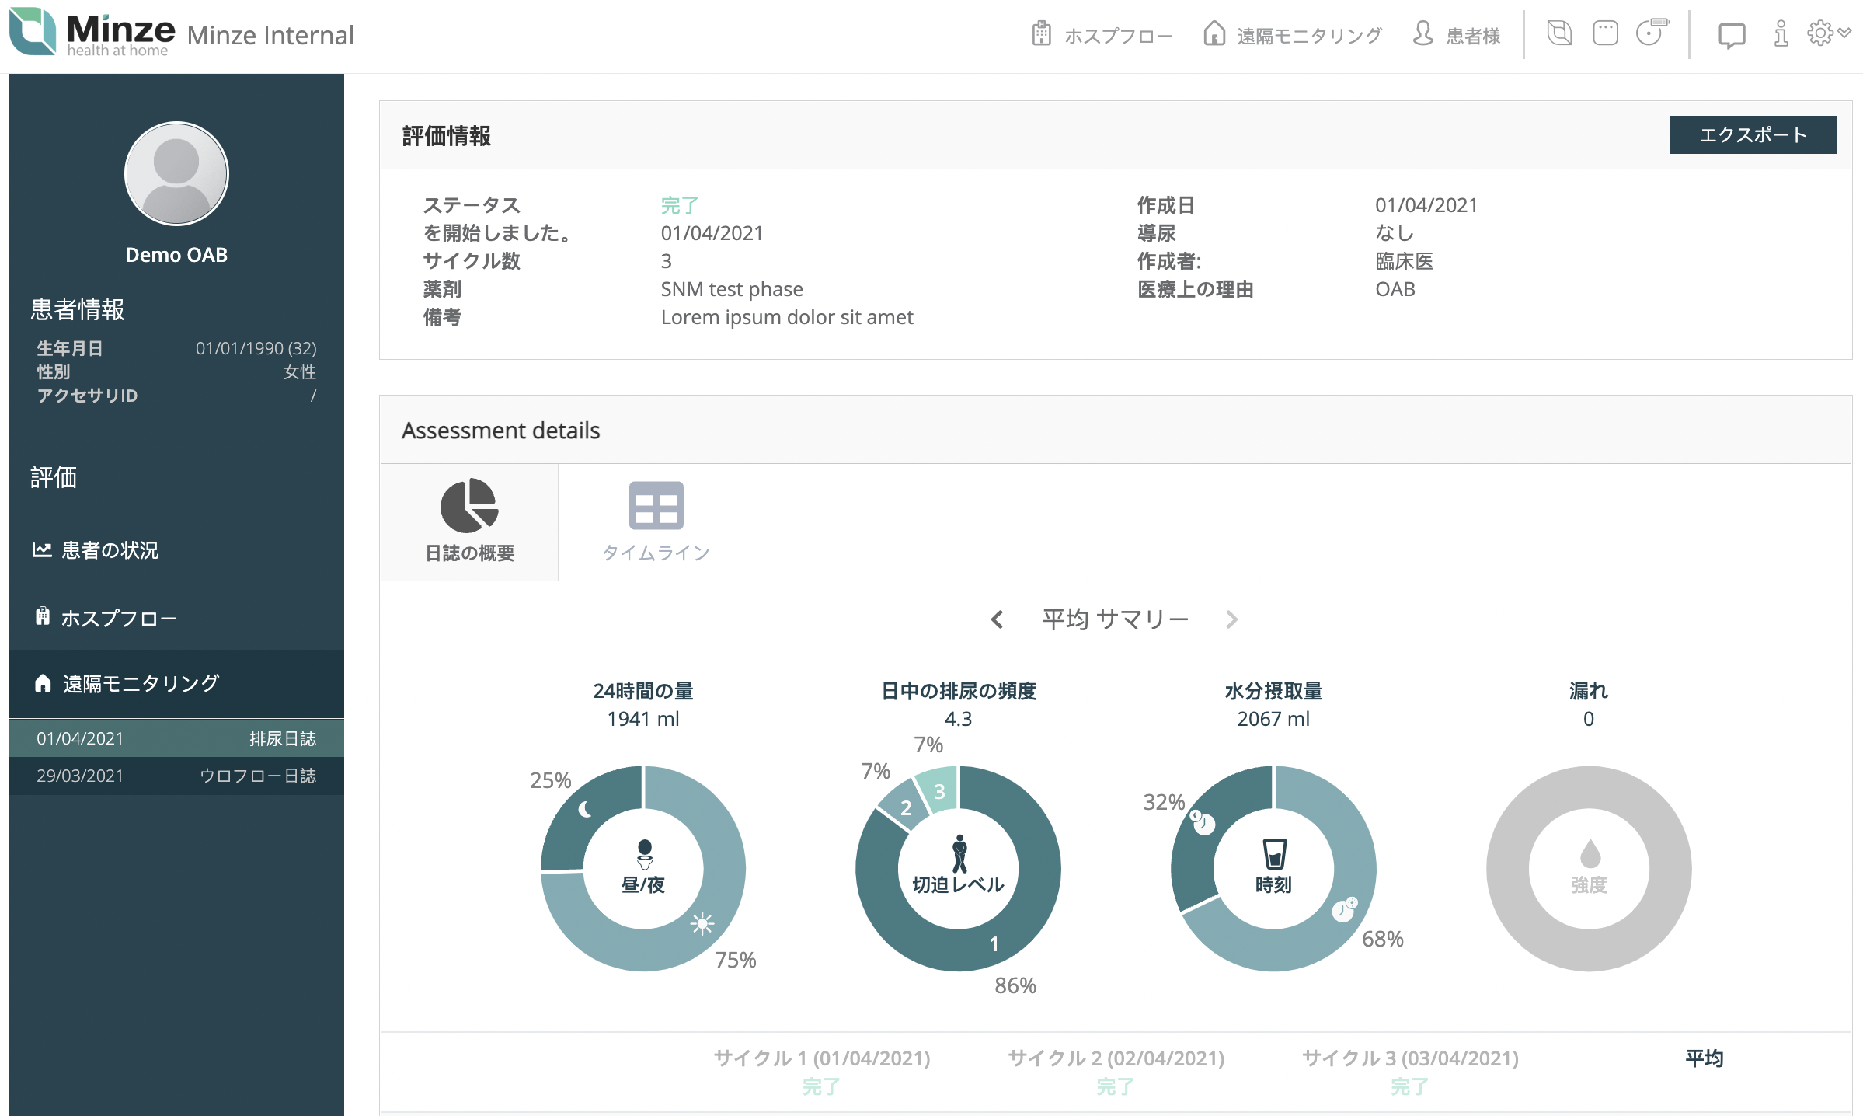Click the hospital building icon in header

(1042, 34)
